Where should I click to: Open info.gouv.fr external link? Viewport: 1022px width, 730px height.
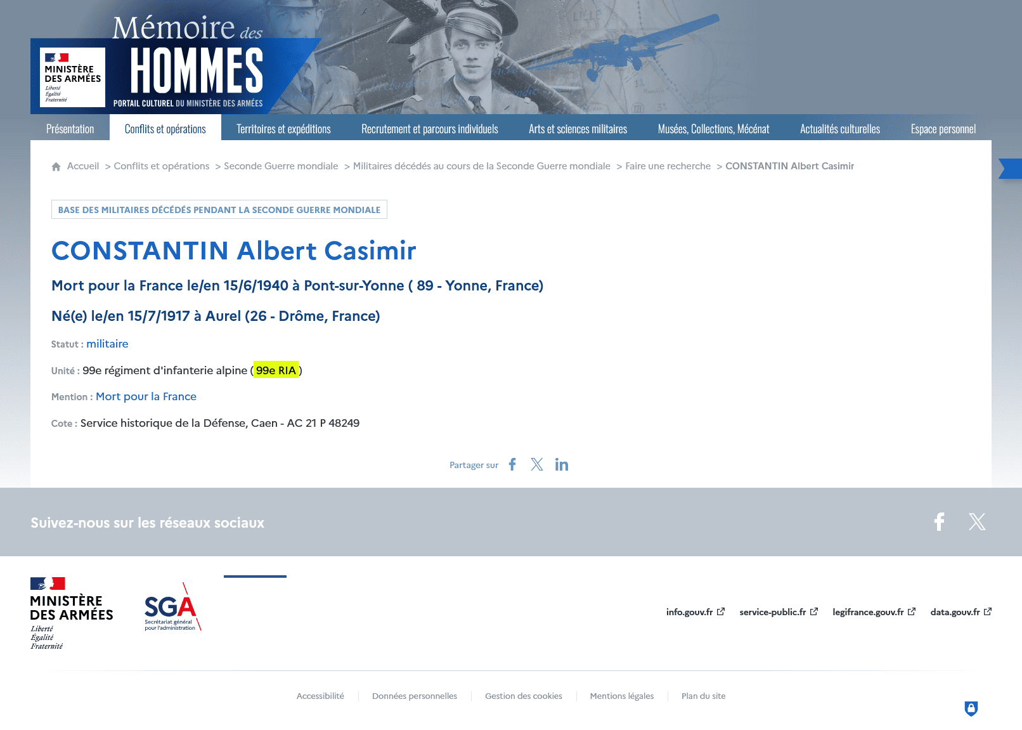tap(695, 612)
